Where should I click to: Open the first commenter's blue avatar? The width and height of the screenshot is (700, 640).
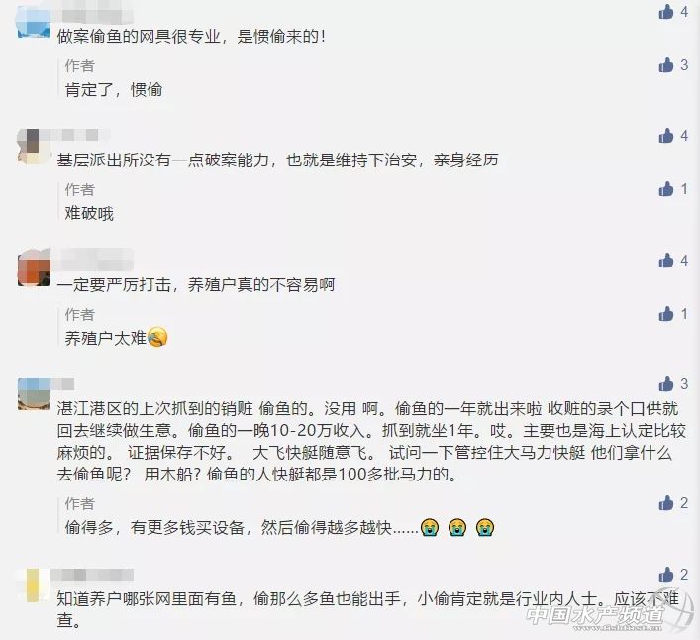pyautogui.click(x=34, y=23)
